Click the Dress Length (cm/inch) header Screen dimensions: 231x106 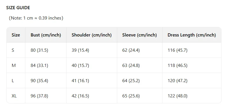click(x=192, y=35)
